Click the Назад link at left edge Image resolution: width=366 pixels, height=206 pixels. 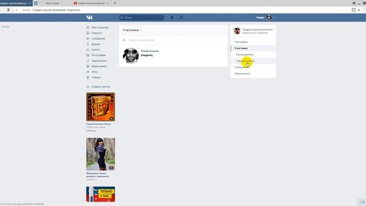pos(5,27)
